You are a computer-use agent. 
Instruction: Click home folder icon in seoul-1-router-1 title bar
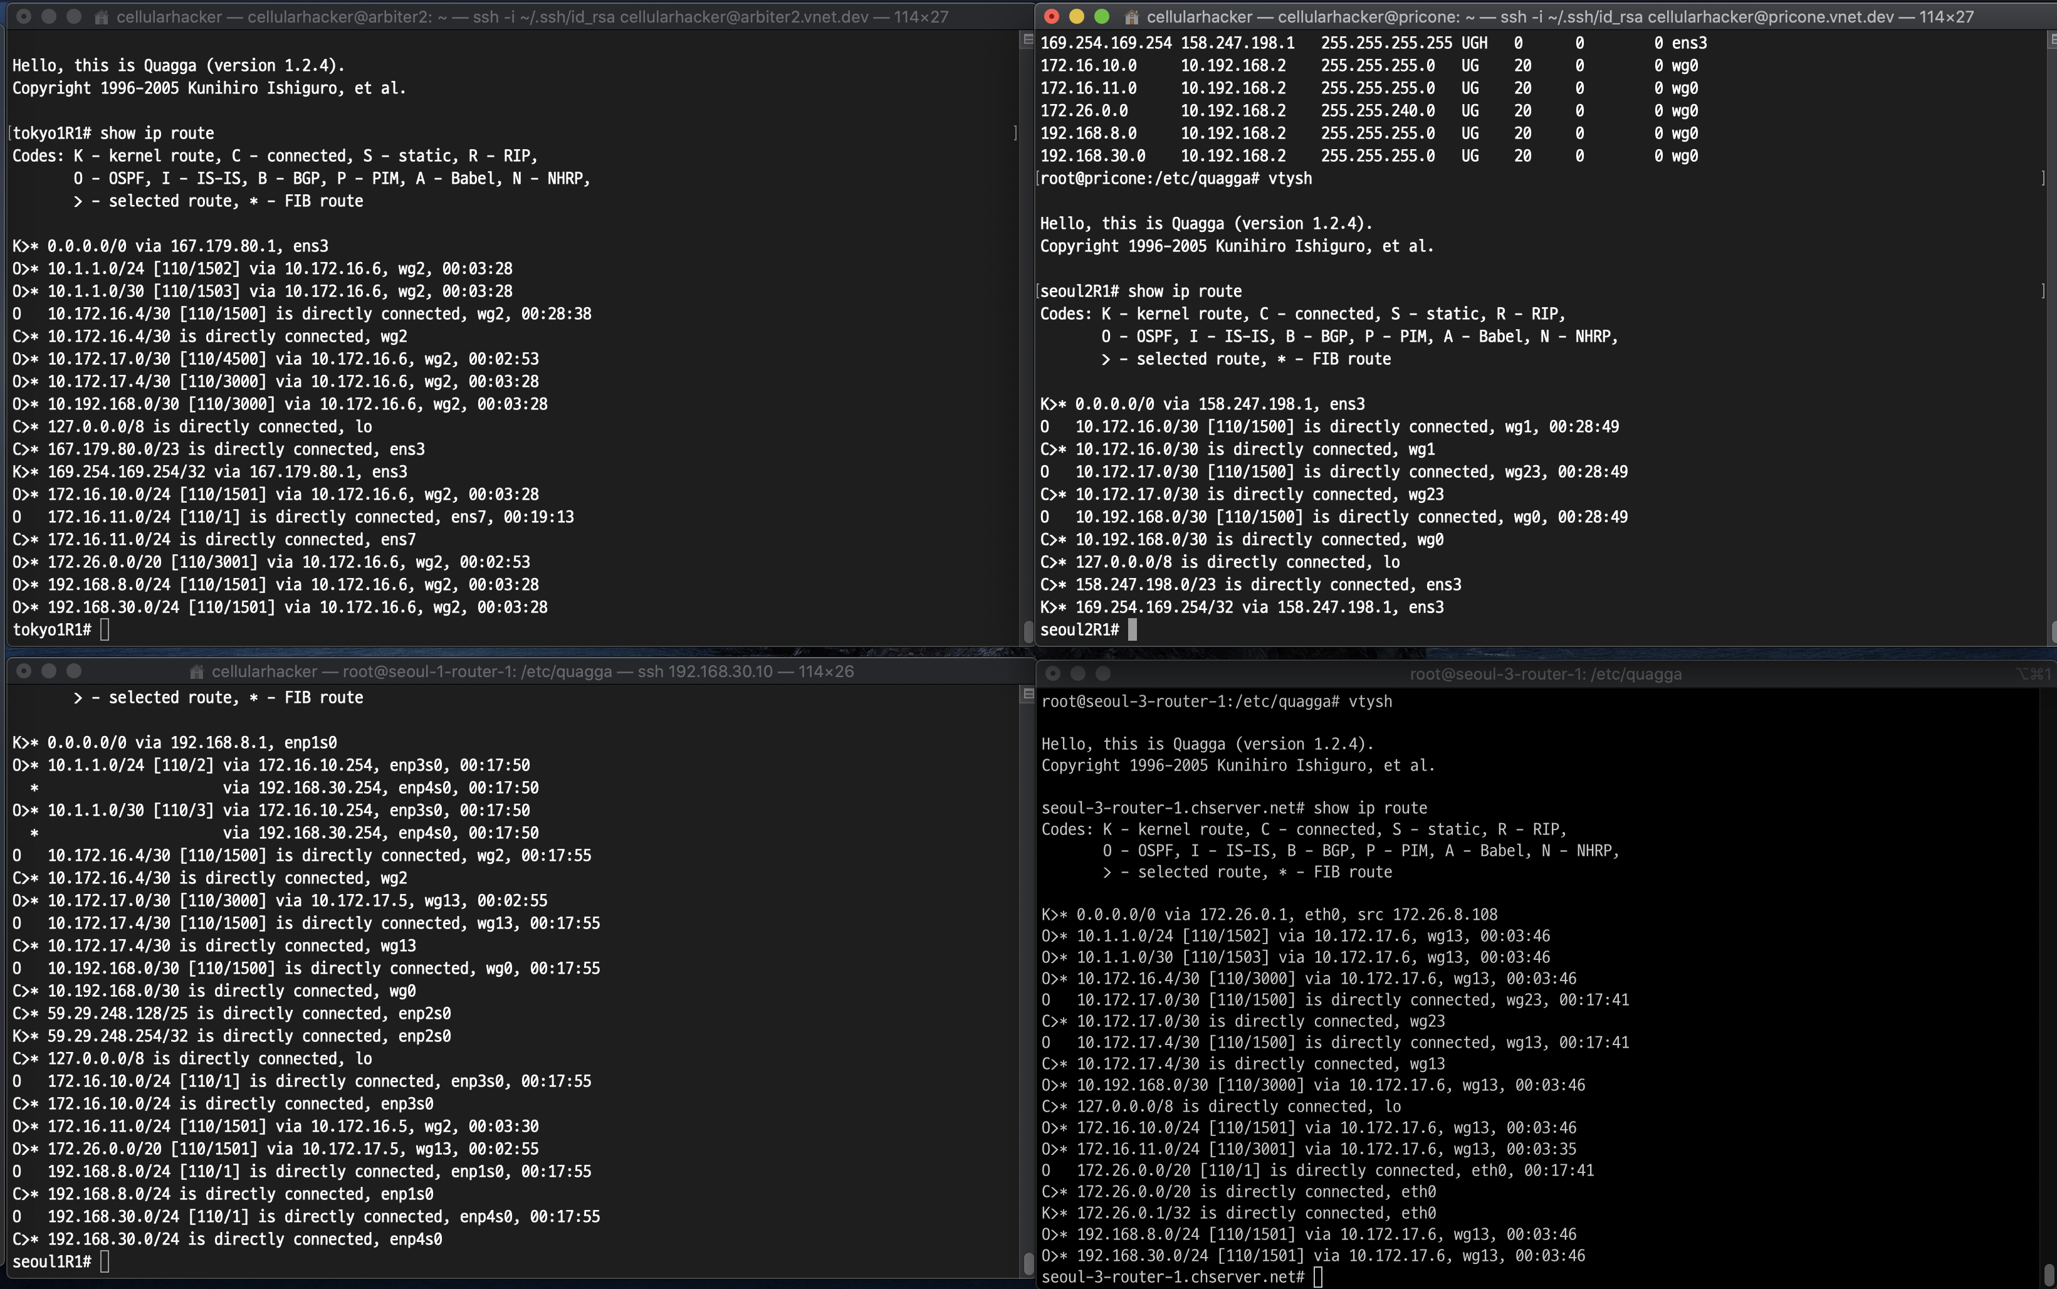click(x=197, y=672)
